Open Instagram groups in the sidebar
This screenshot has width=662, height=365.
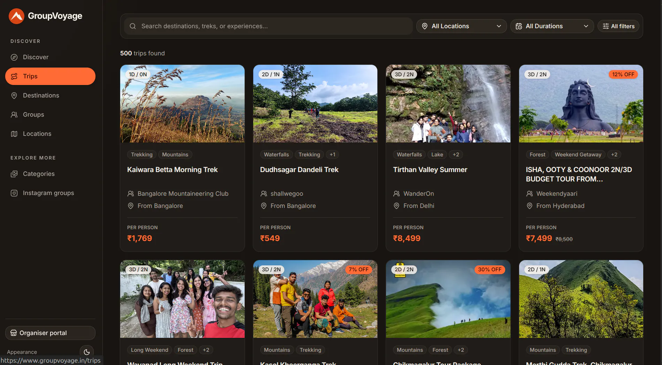click(x=50, y=193)
